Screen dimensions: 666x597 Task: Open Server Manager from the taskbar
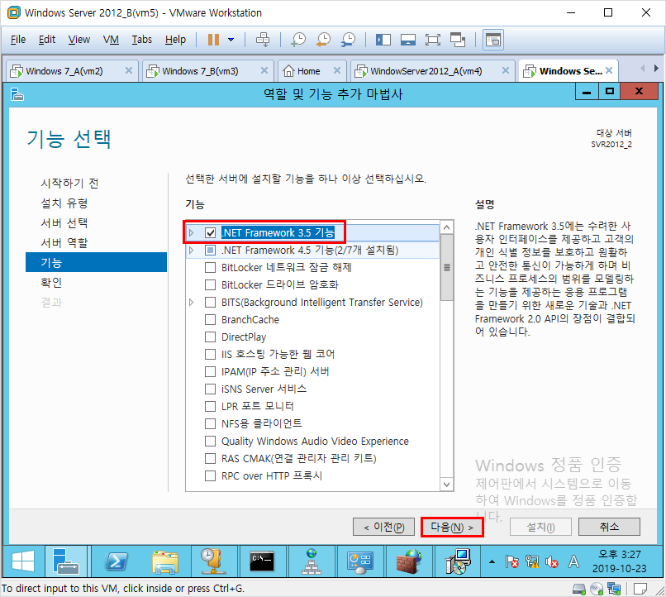(x=66, y=561)
